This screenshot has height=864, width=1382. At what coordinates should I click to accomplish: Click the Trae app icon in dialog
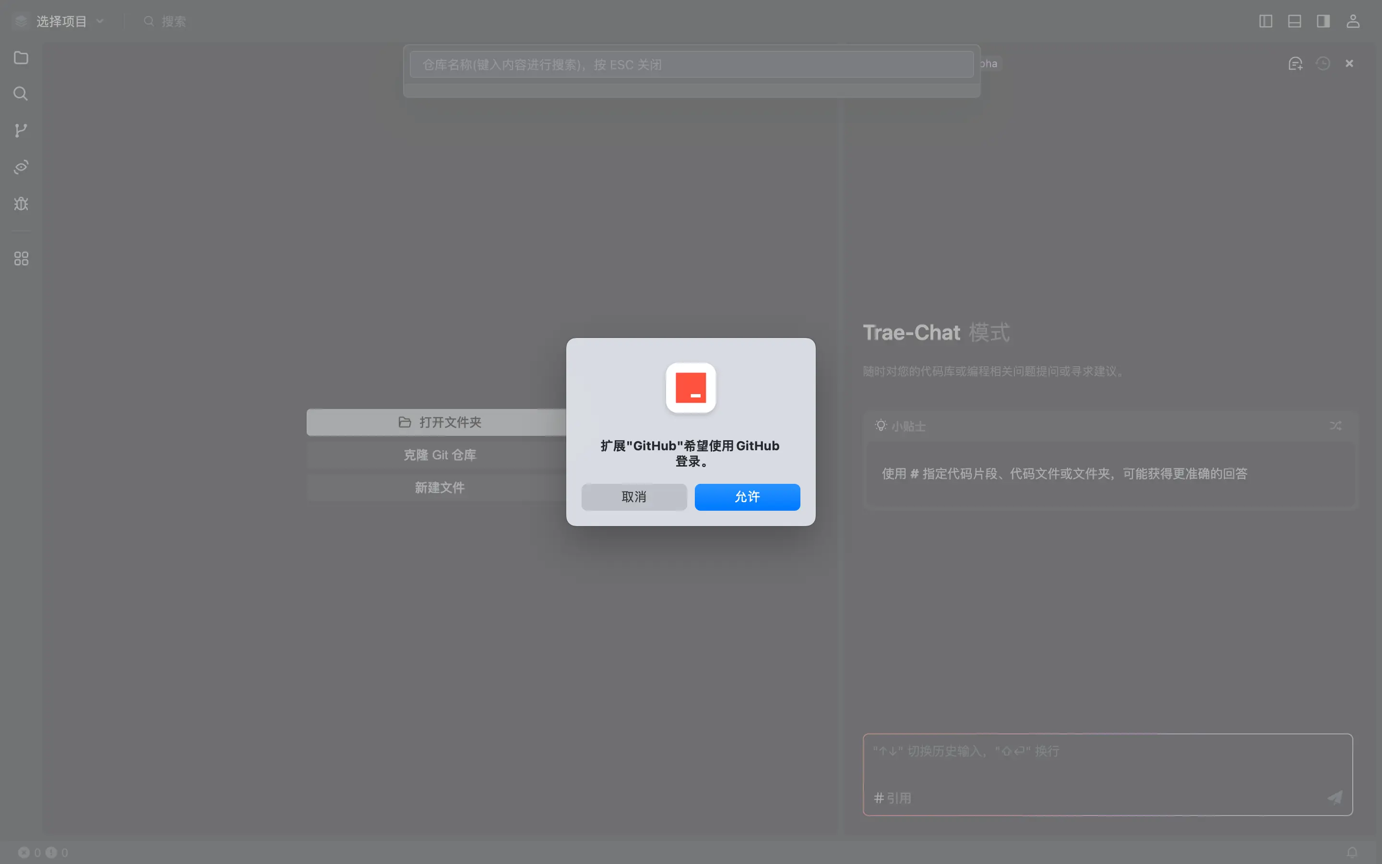[x=691, y=387]
